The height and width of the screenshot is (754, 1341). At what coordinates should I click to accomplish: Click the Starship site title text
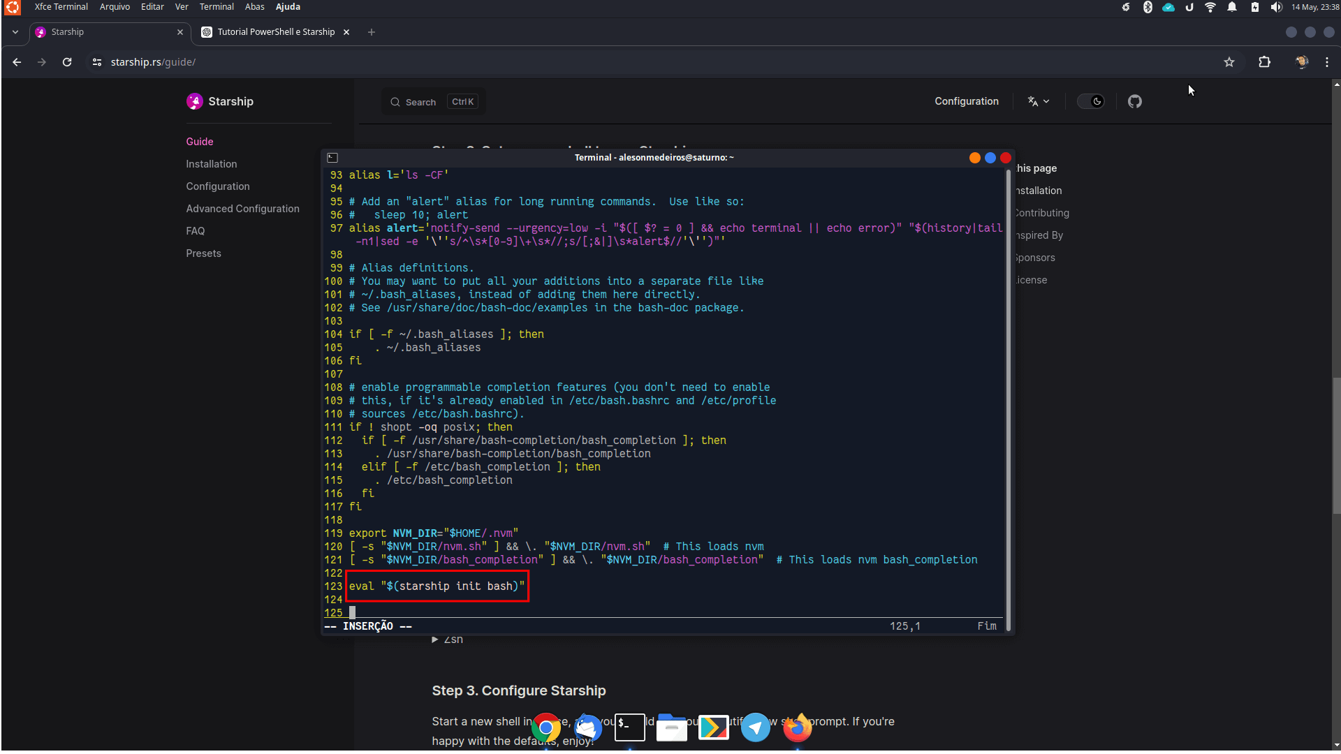click(230, 101)
